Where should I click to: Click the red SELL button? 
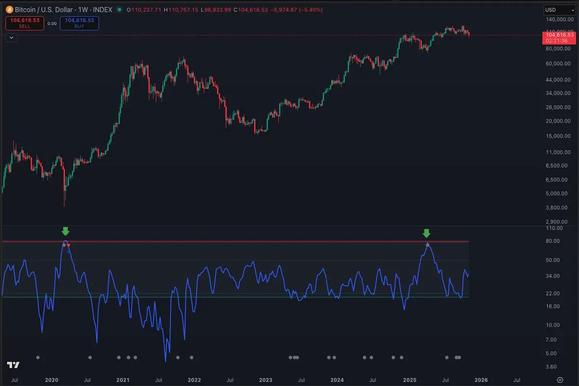tap(25, 23)
